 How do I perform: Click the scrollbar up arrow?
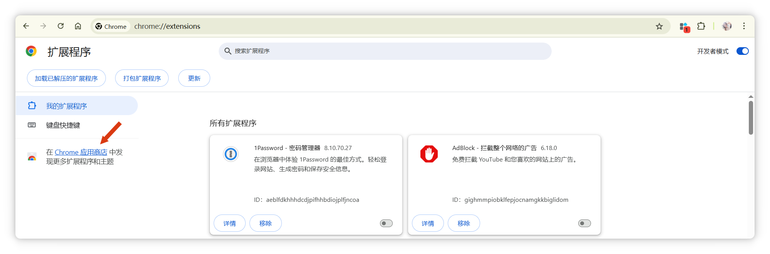pos(751,97)
